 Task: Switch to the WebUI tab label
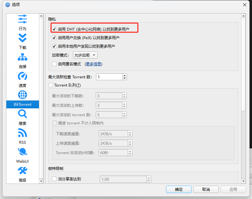[22, 161]
